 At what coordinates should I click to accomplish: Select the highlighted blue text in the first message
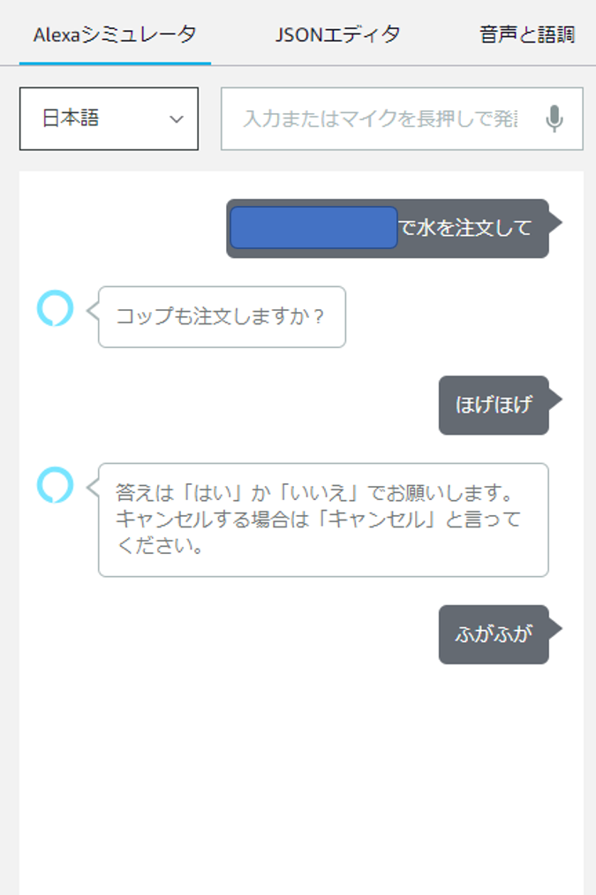[x=314, y=227]
